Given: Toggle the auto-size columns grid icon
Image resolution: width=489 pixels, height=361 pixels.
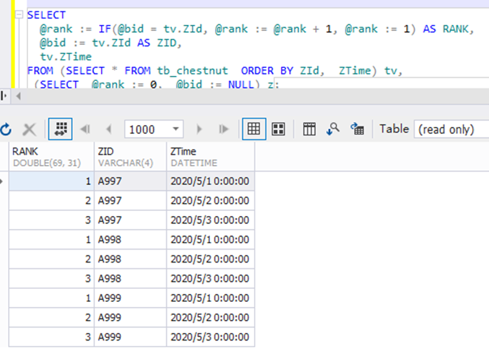Looking at the screenshot, I should tap(60, 129).
